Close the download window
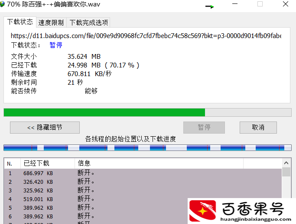 click(x=286, y=4)
